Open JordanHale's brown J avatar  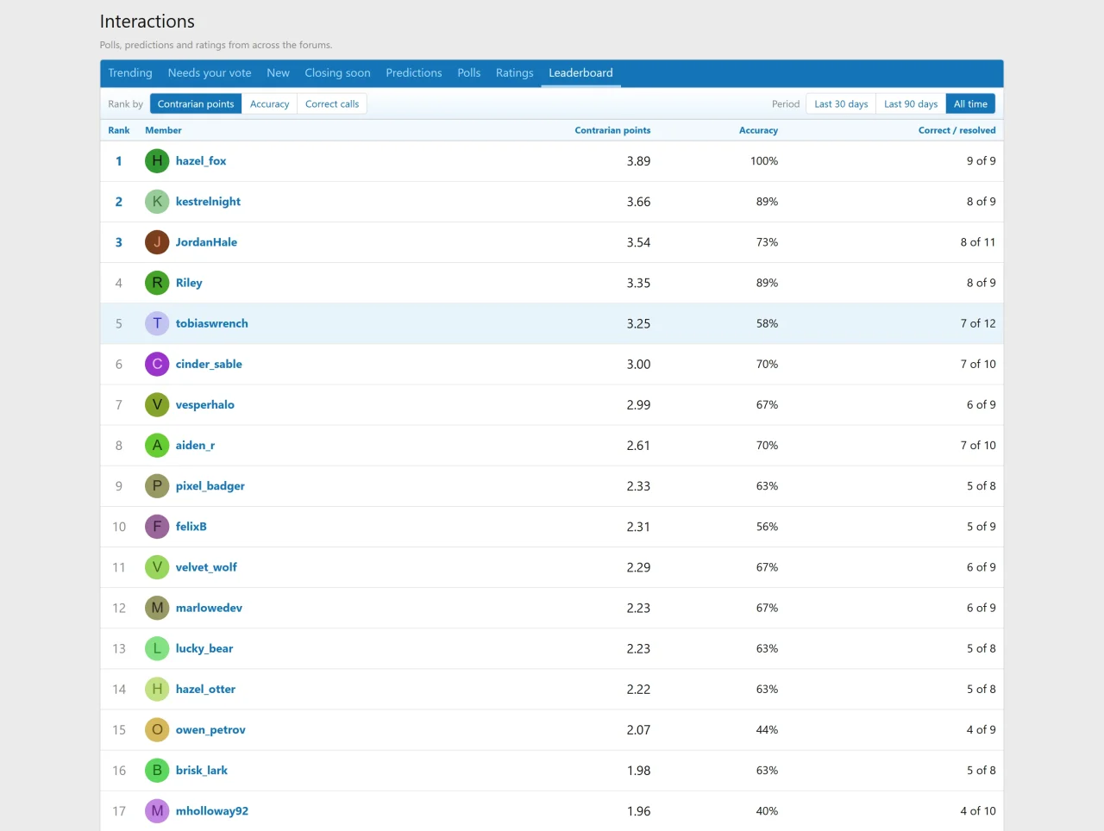(157, 241)
